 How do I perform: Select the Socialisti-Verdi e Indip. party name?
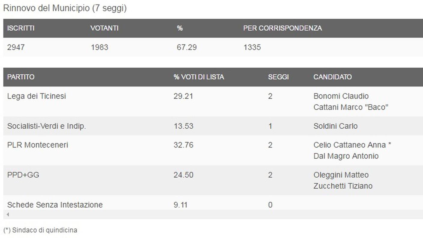pyautogui.click(x=47, y=126)
